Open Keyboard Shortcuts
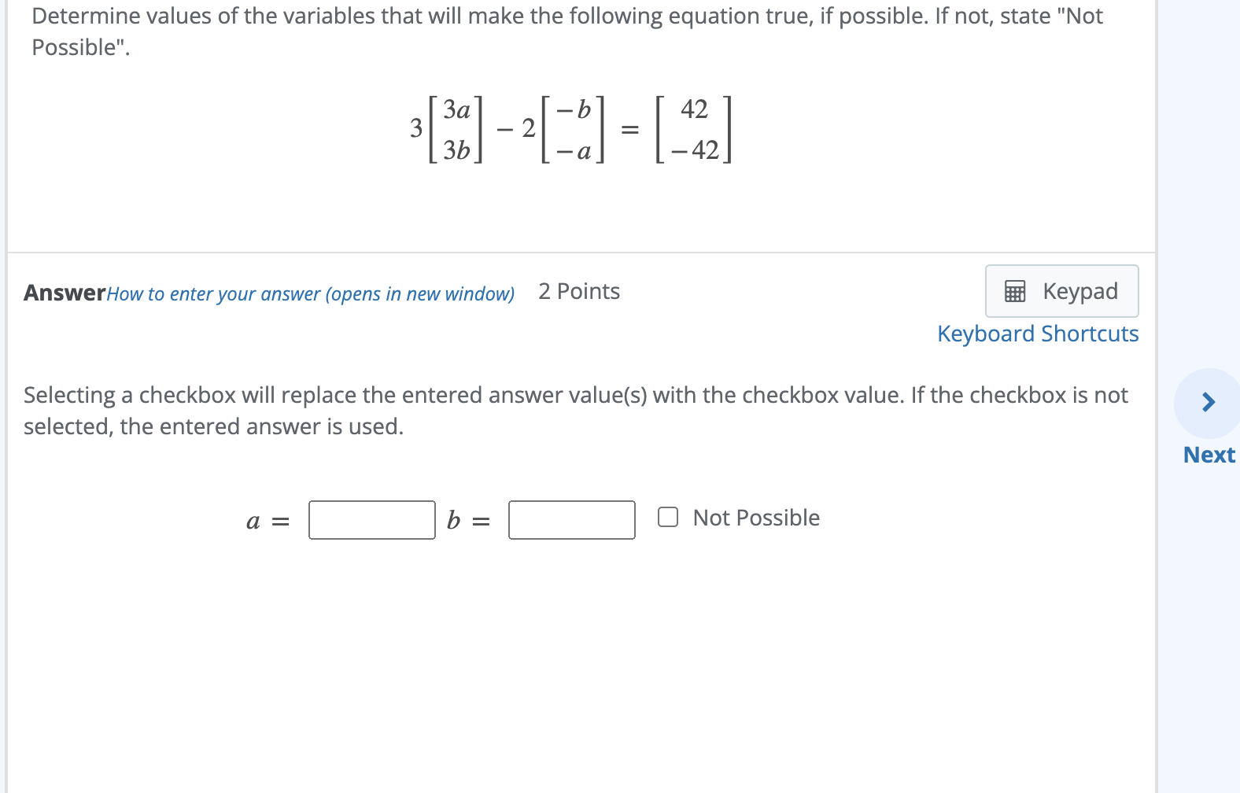The width and height of the screenshot is (1240, 793). pos(1037,334)
